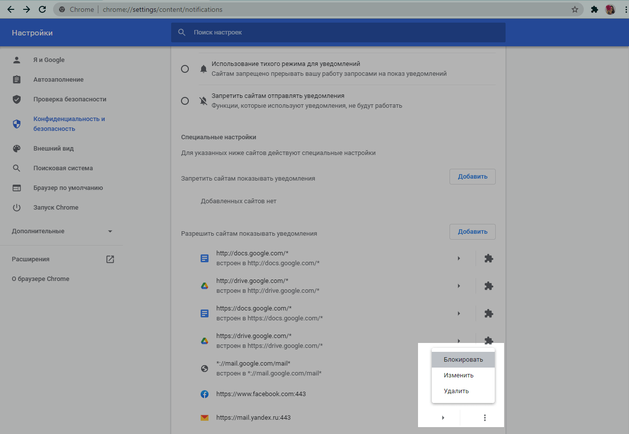Click the crossed-out bell icon
The width and height of the screenshot is (629, 434).
coord(204,101)
